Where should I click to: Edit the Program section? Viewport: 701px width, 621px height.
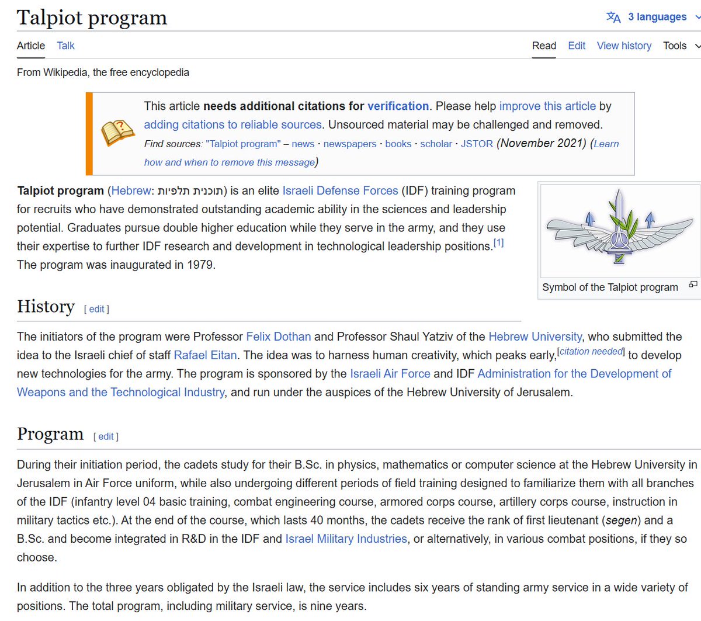coord(106,436)
